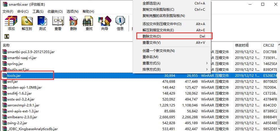
Task: Click the archive icon beside xercesImpl-2.9.1.jar
Action: (4, 105)
